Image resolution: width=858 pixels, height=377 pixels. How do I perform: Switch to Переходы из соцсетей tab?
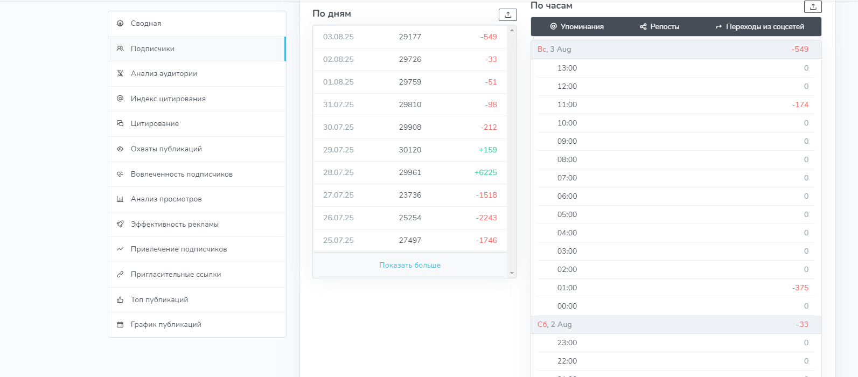(x=759, y=26)
